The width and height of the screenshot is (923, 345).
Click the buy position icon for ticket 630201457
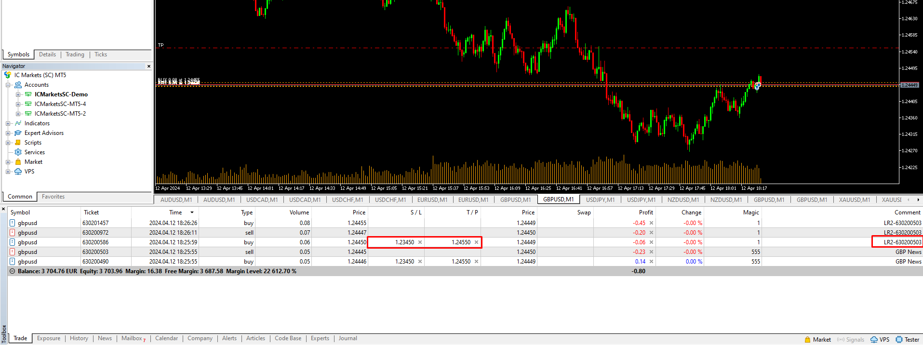pos(13,223)
